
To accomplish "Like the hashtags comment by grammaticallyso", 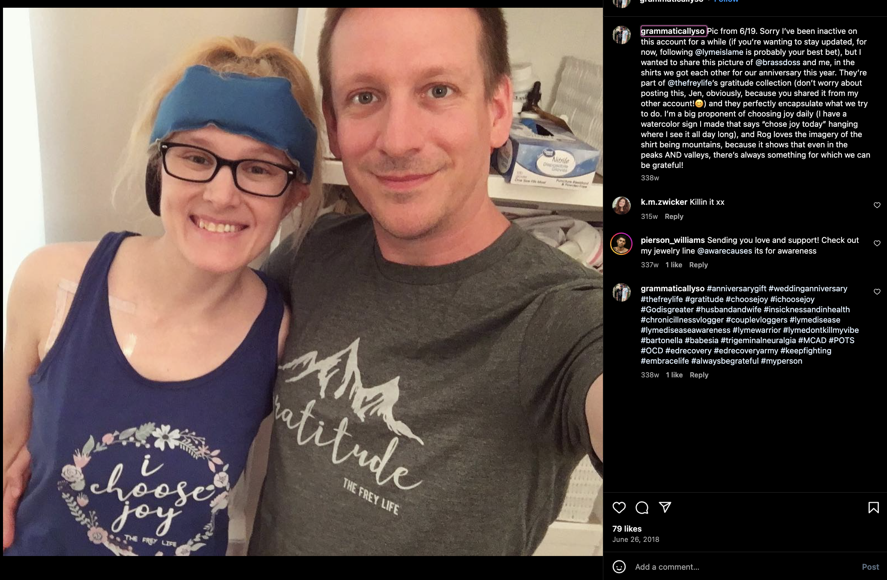I will (877, 292).
